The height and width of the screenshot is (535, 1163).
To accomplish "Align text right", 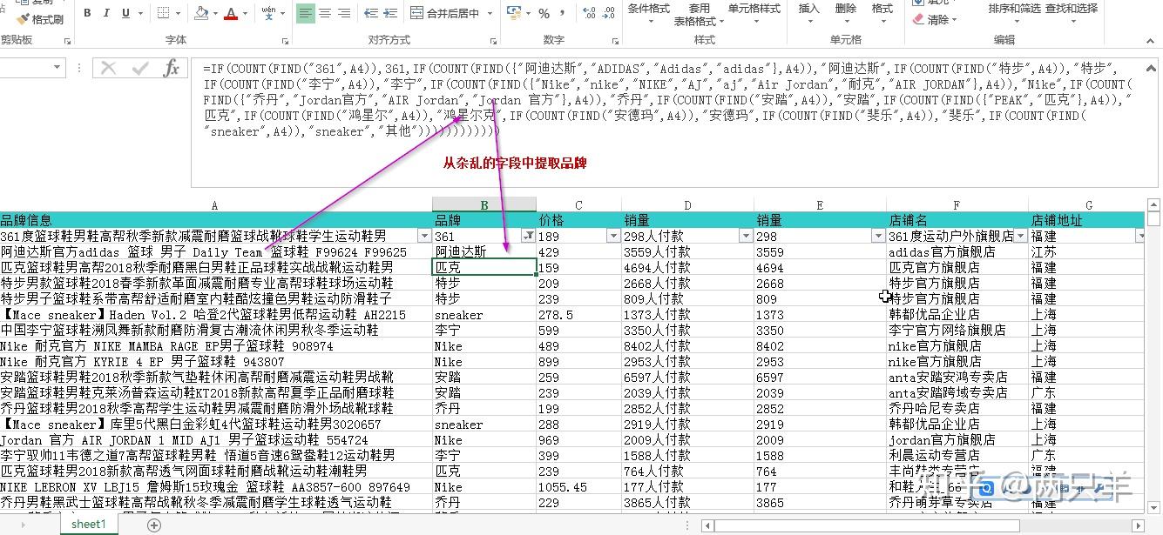I will click(x=344, y=13).
